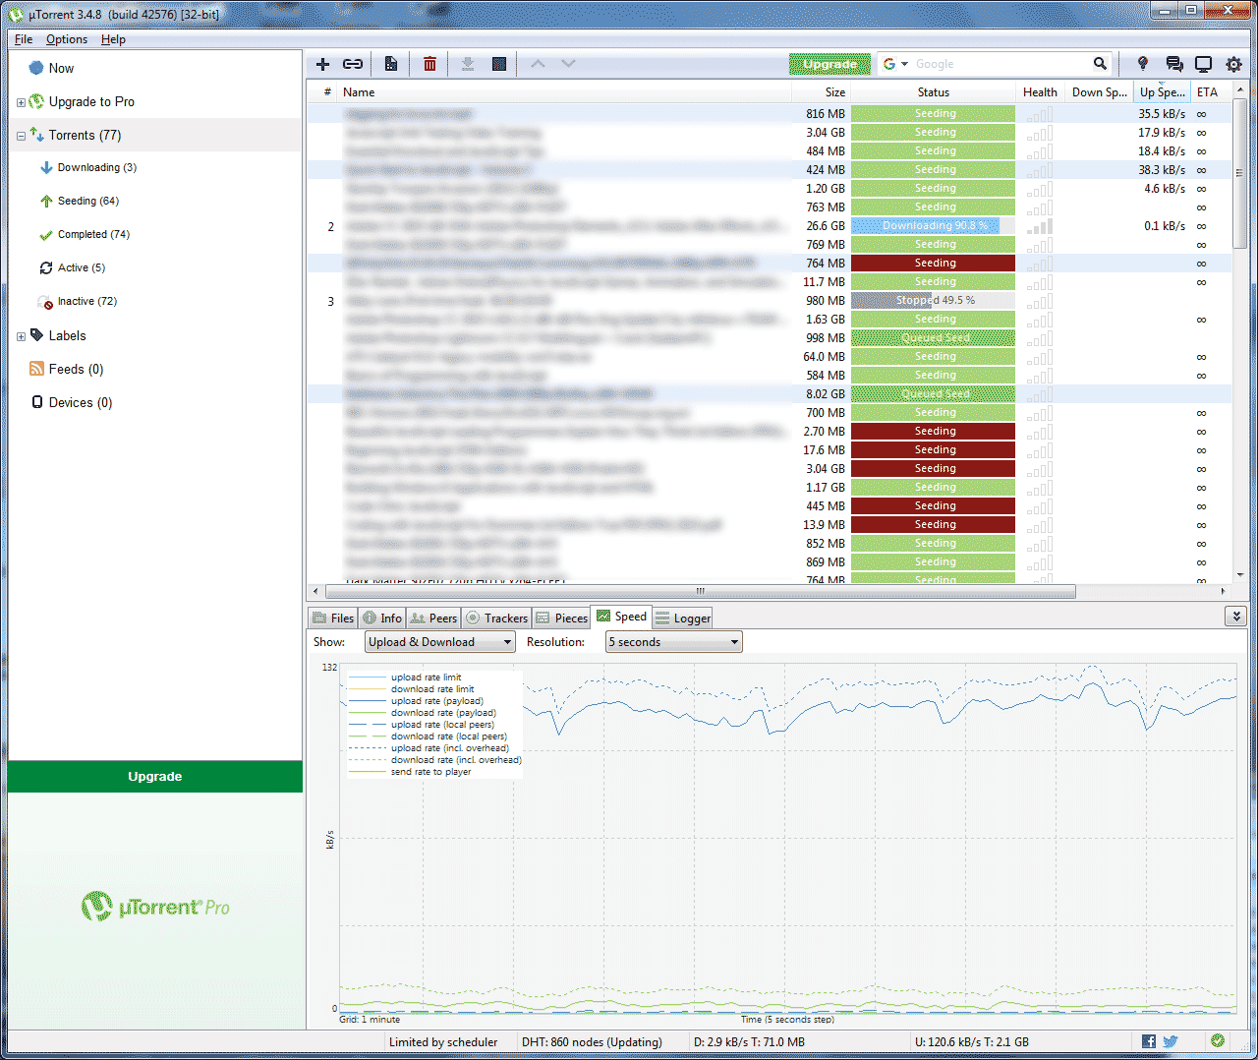Sort the list by Size column
The height and width of the screenshot is (1060, 1258).
point(822,91)
